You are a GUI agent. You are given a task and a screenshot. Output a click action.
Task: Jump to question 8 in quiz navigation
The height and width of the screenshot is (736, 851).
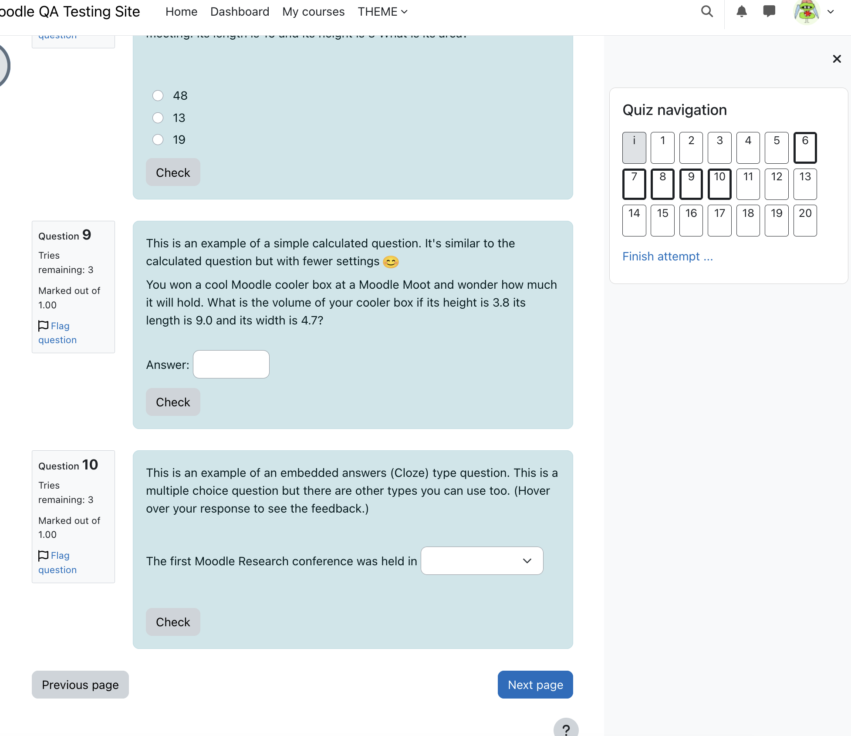point(662,184)
